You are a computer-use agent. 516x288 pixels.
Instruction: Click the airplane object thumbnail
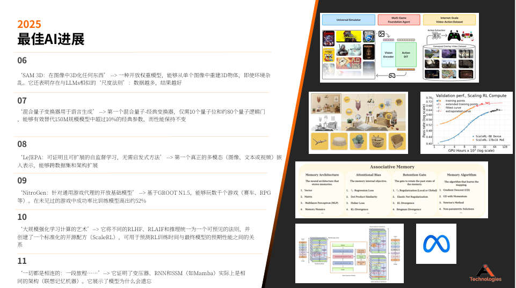click(x=319, y=141)
